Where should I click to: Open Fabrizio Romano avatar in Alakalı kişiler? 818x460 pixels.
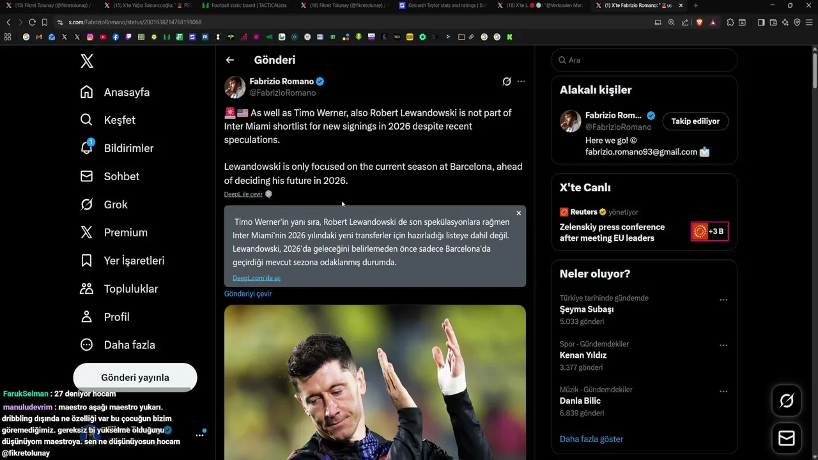tap(571, 121)
